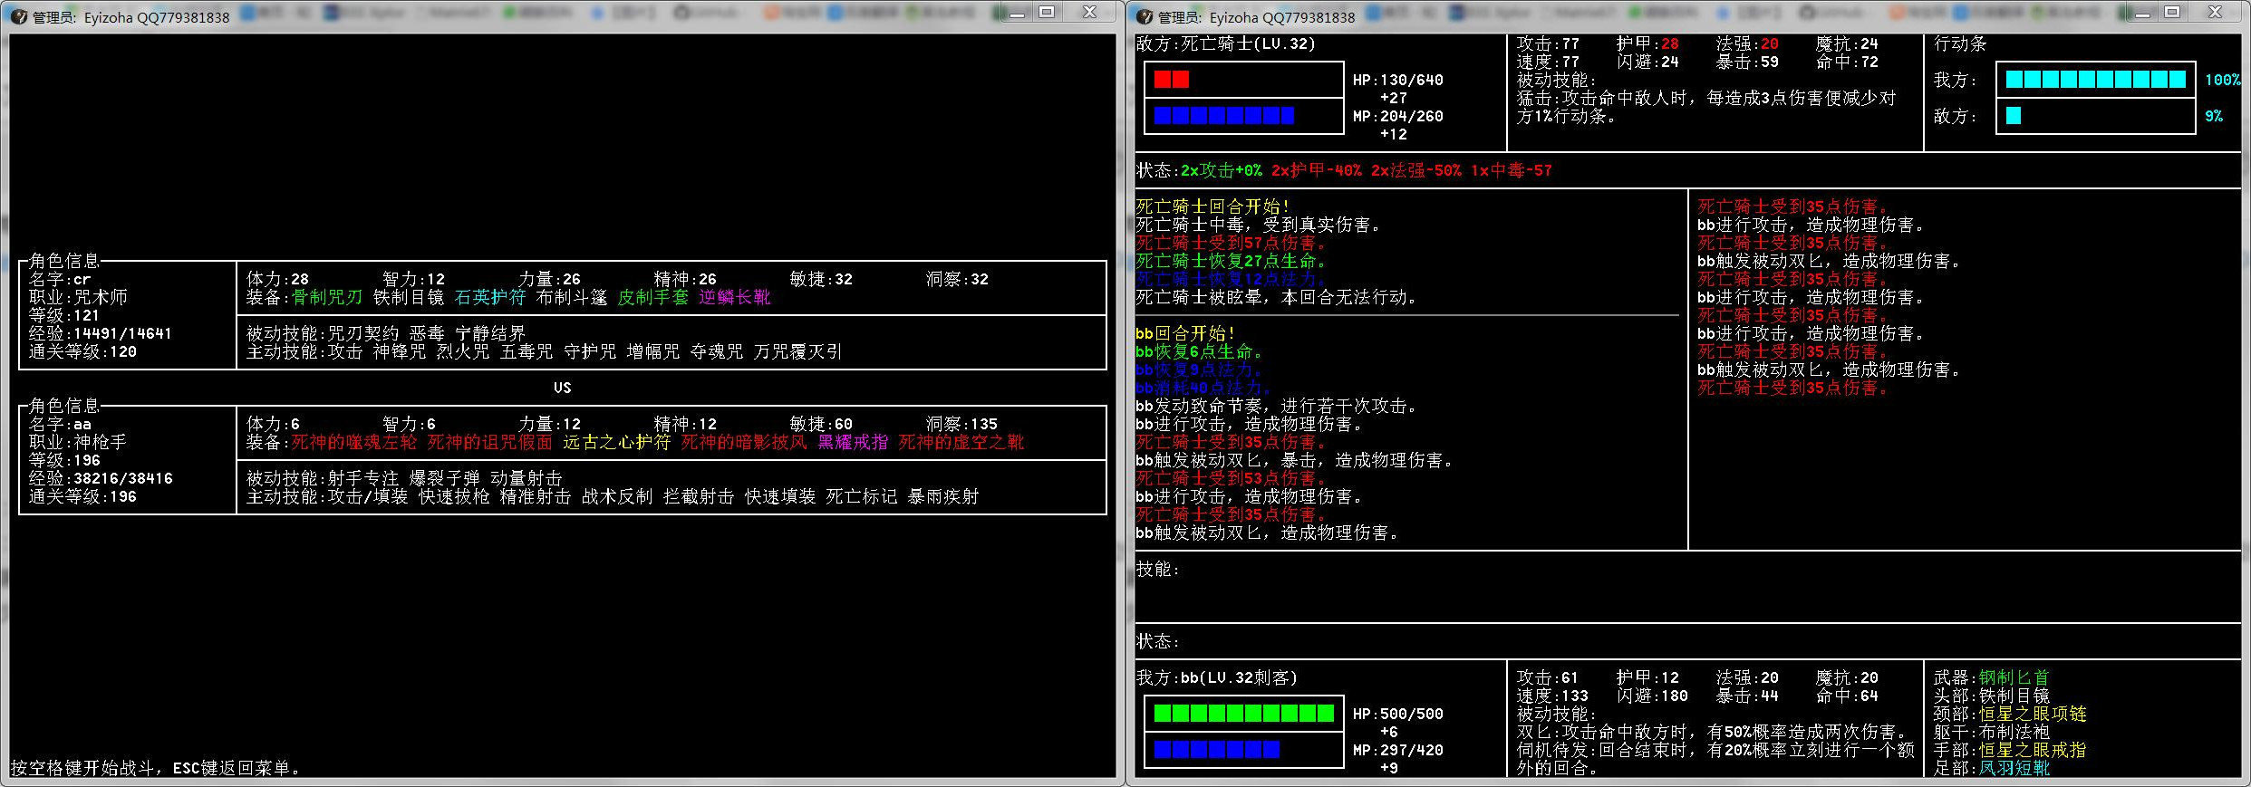Select the 万咒覆灭引 active skill
This screenshot has height=787, width=2251.
[798, 351]
